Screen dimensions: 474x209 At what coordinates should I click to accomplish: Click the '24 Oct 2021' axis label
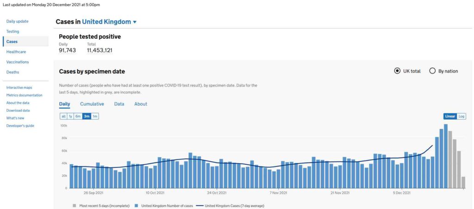(x=217, y=193)
